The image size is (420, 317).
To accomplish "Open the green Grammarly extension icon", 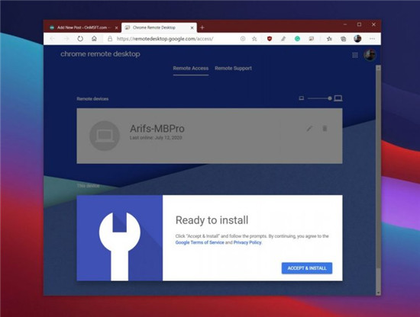I will pos(297,39).
